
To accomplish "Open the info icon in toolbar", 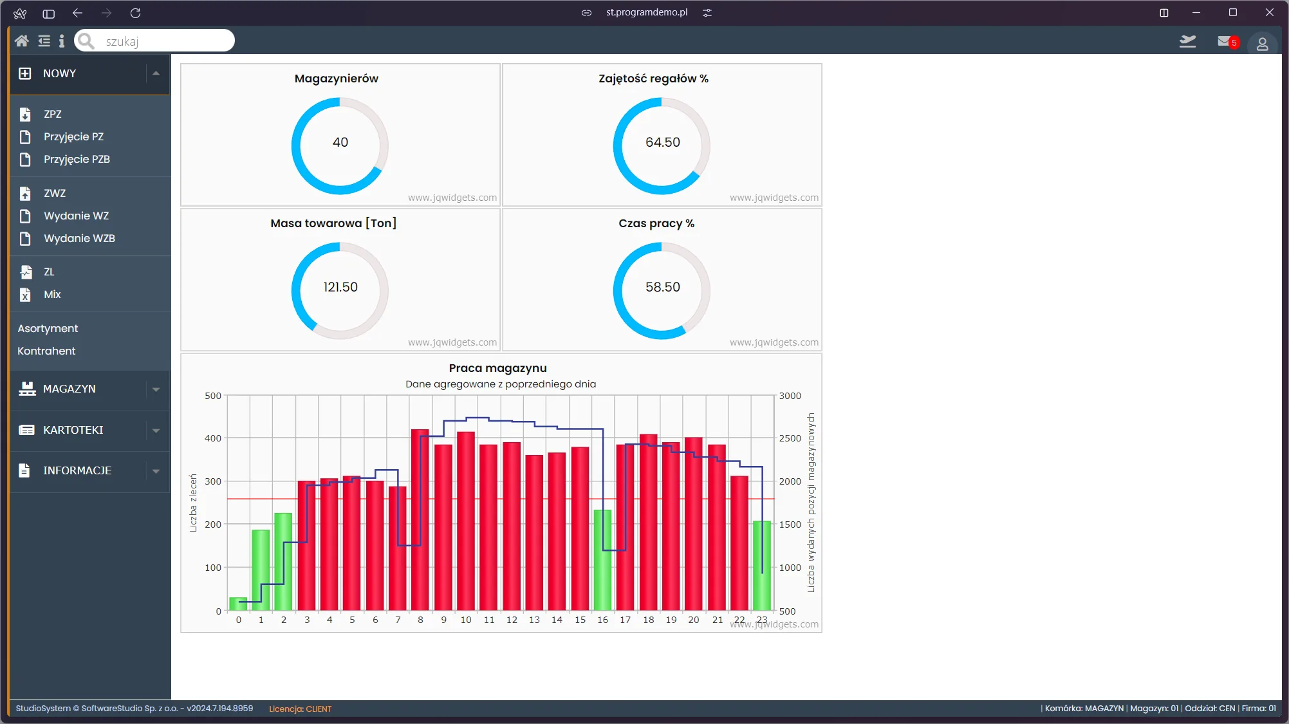I will click(62, 41).
